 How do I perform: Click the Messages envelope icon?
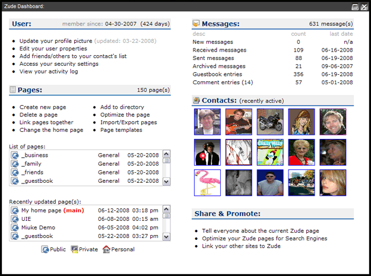coord(196,23)
